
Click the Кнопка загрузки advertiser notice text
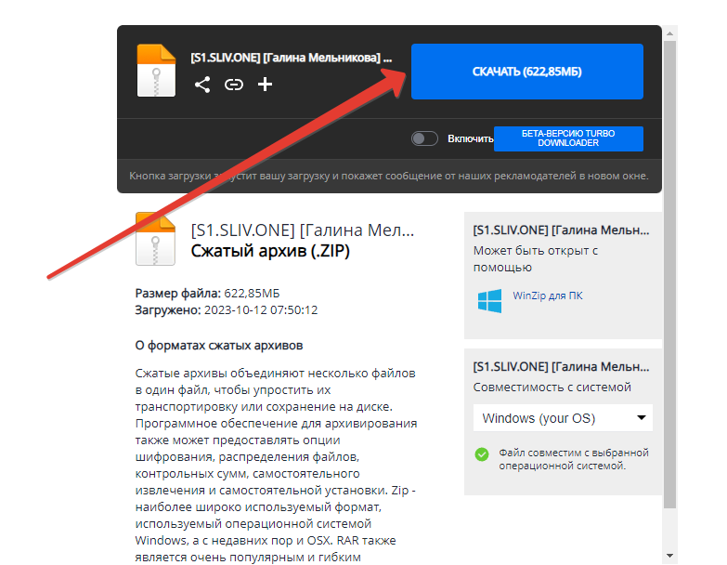click(x=388, y=176)
